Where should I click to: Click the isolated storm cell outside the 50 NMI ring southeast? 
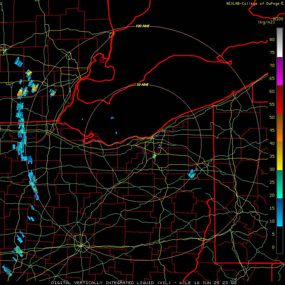pos(192,174)
